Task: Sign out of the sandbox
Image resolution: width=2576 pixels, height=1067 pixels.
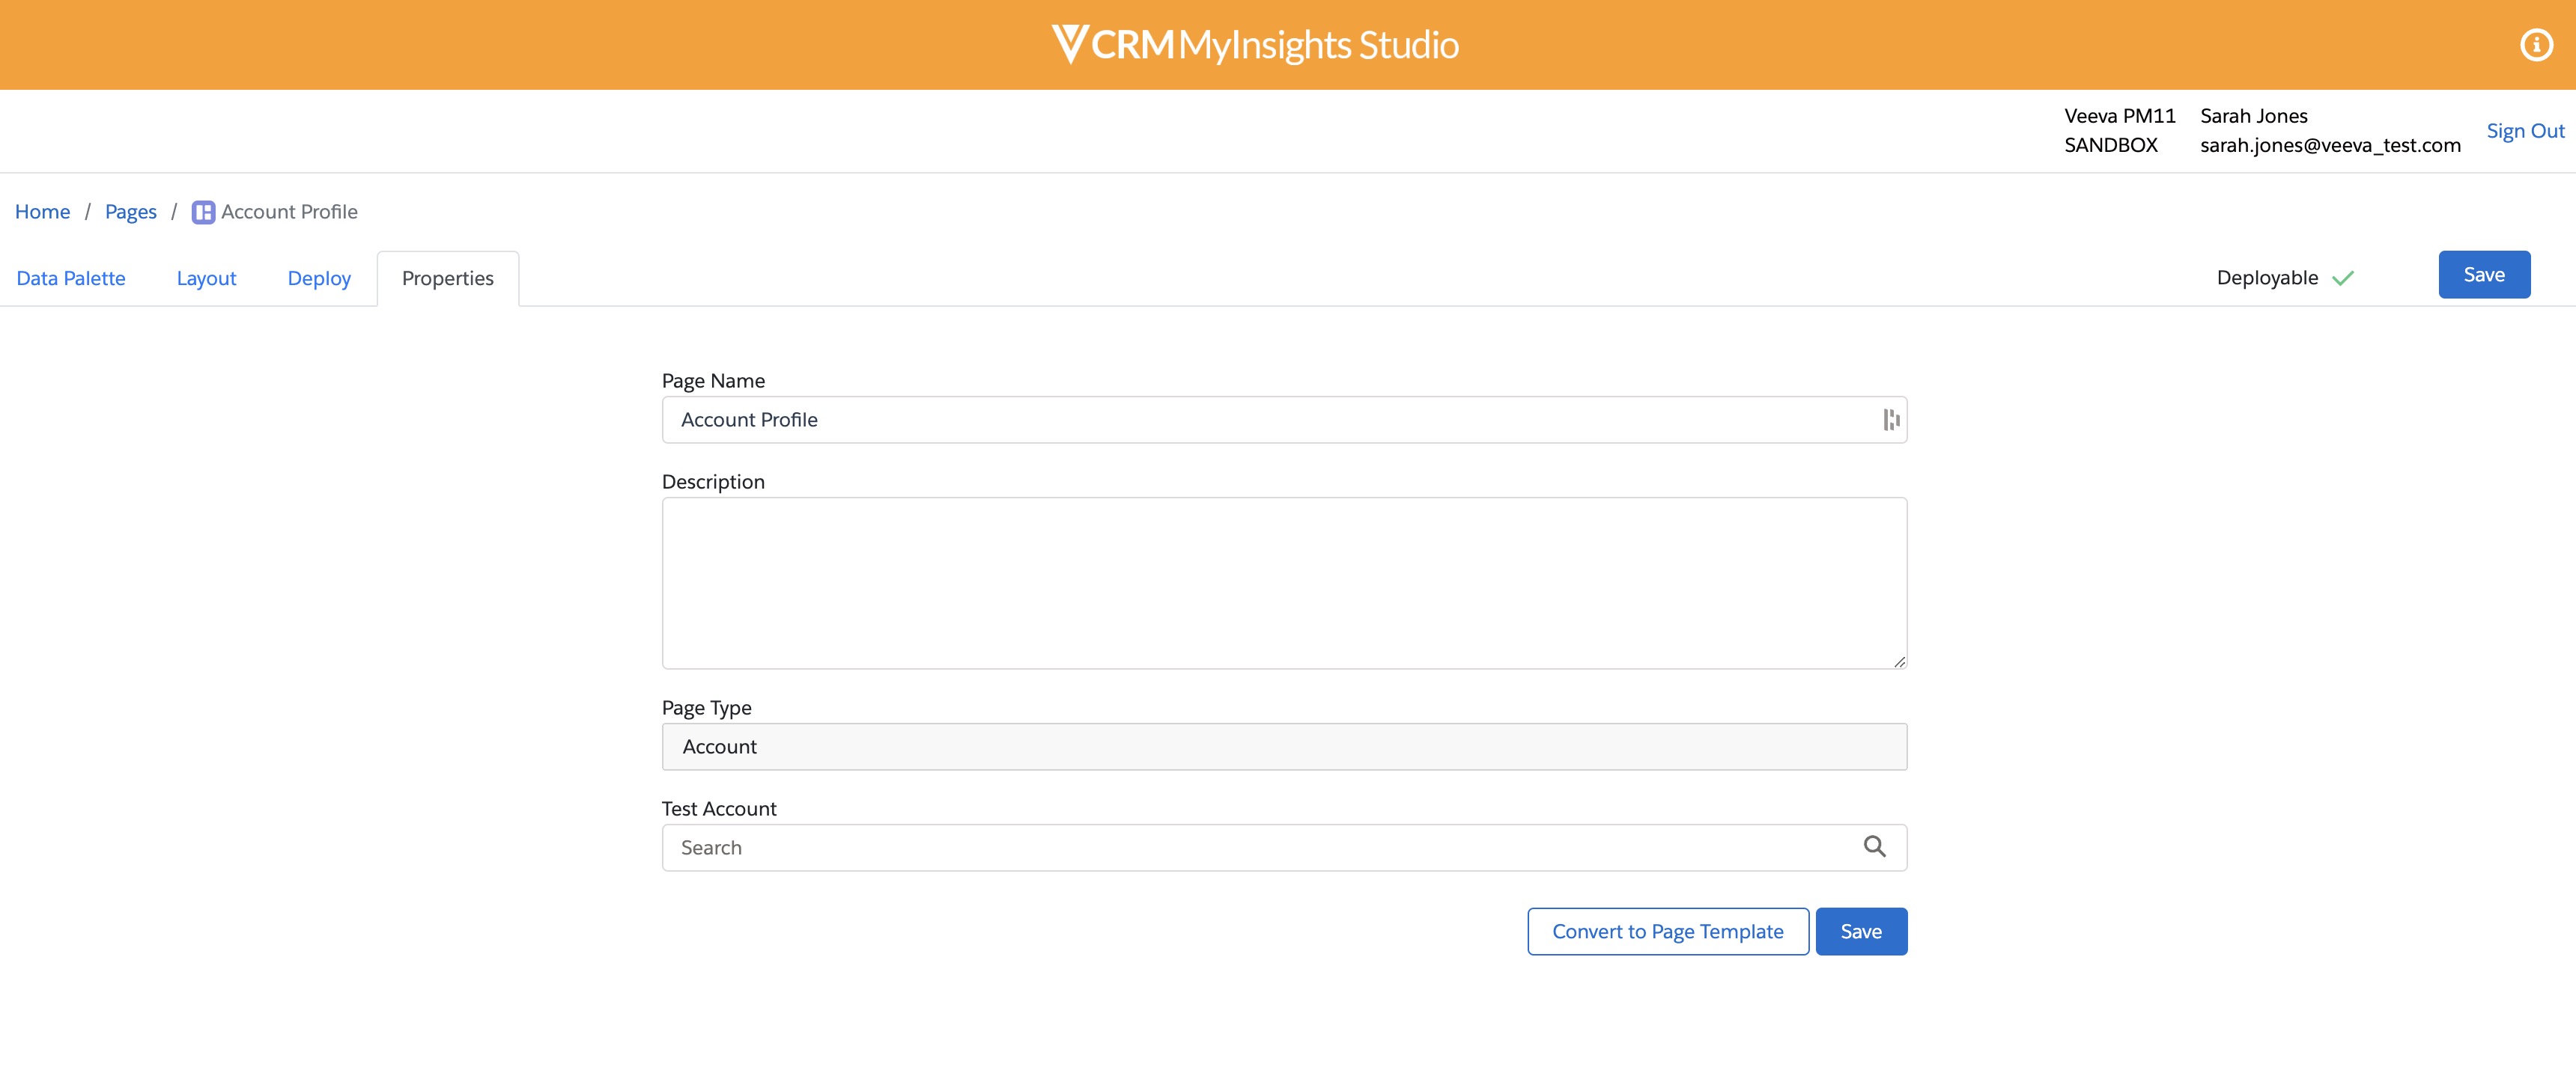Action: [x=2525, y=130]
